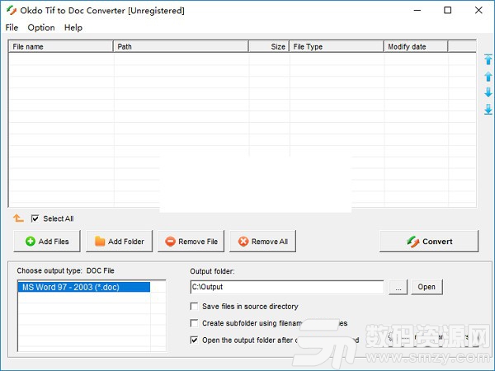Click the Add Files button
This screenshot has height=371, width=495.
tap(47, 242)
